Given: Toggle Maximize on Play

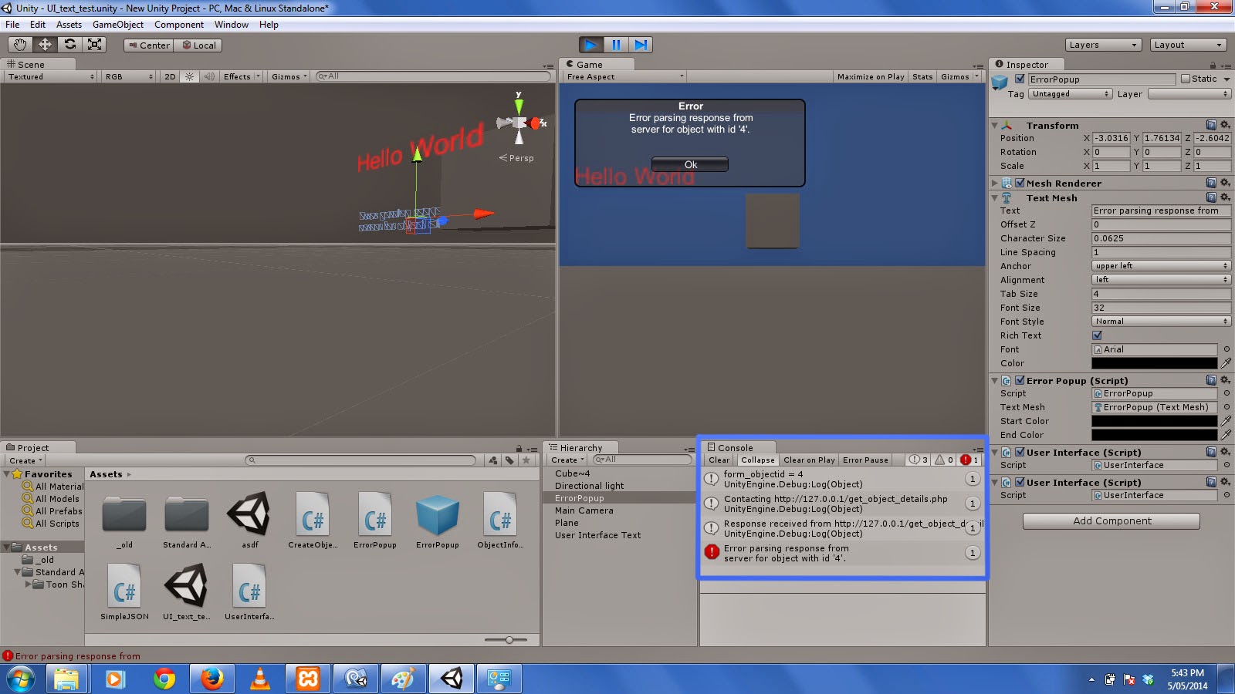Looking at the screenshot, I should click(x=871, y=76).
